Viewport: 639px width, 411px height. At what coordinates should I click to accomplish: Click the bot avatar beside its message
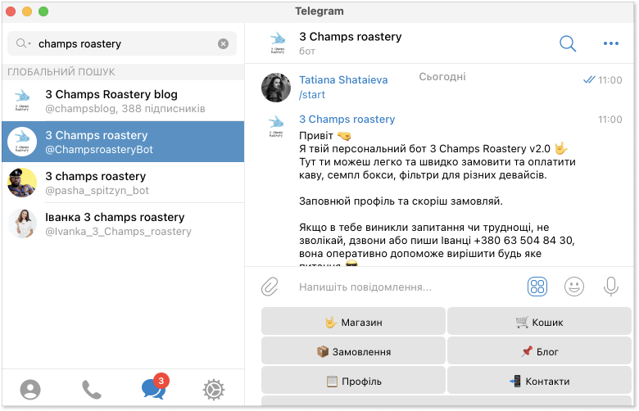tap(276, 126)
